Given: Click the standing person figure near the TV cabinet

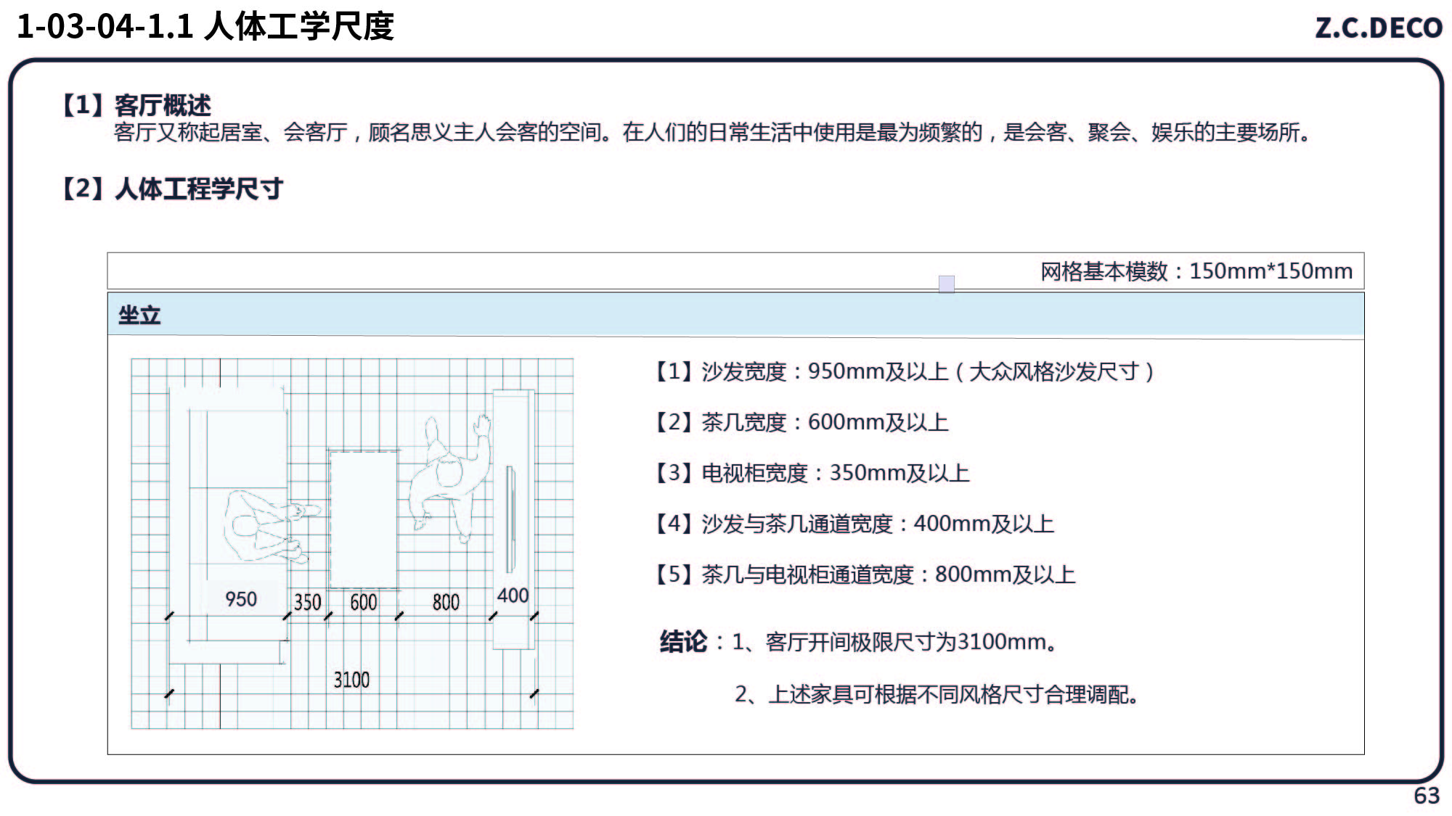Looking at the screenshot, I should tap(450, 479).
